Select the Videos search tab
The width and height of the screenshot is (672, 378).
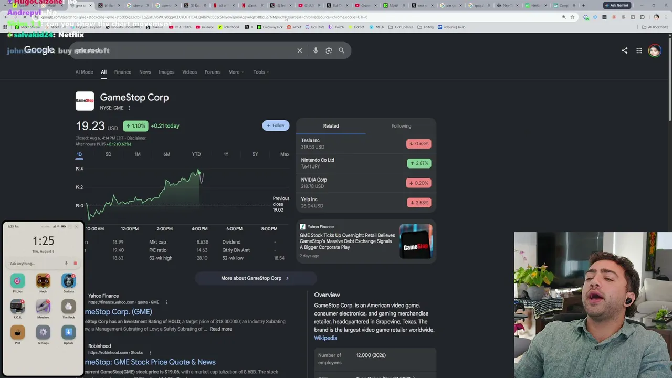tap(190, 72)
